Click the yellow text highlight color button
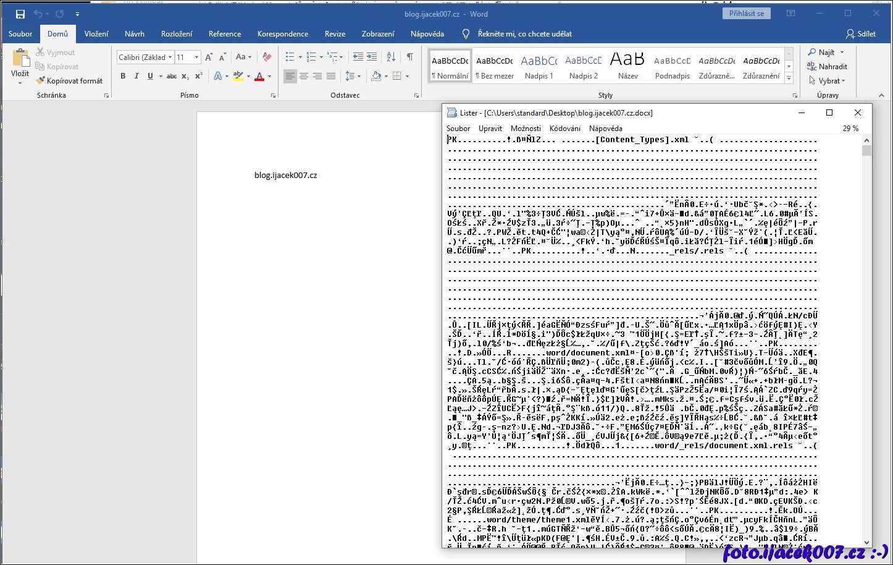The height and width of the screenshot is (565, 893). point(238,76)
